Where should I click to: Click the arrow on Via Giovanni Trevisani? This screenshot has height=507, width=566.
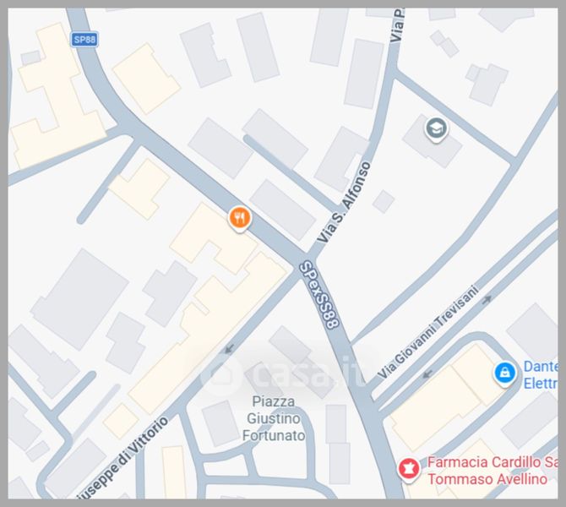pyautogui.click(x=487, y=299)
